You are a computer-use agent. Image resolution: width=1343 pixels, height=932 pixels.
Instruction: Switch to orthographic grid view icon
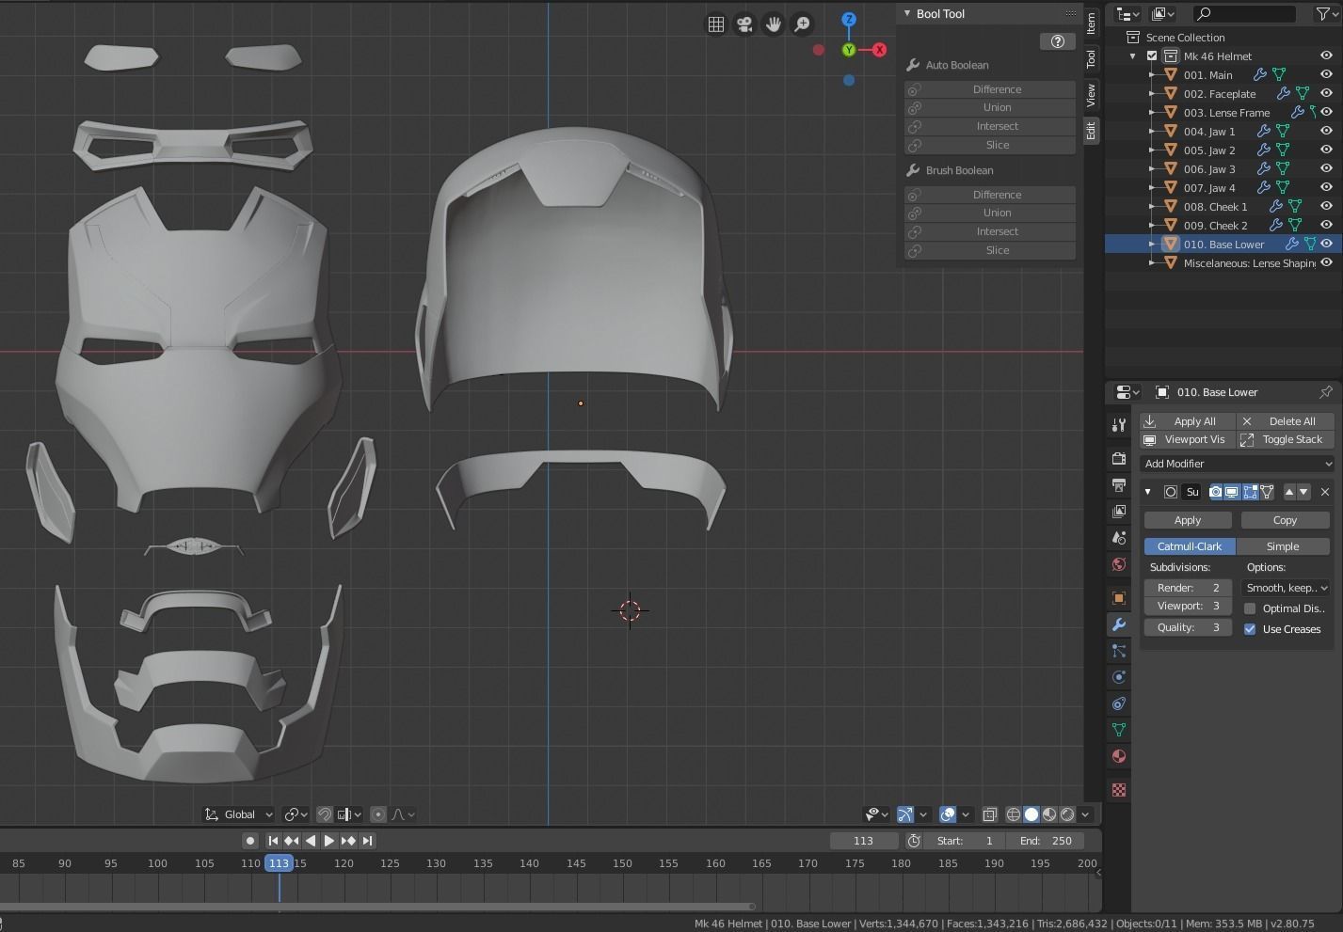(x=716, y=24)
